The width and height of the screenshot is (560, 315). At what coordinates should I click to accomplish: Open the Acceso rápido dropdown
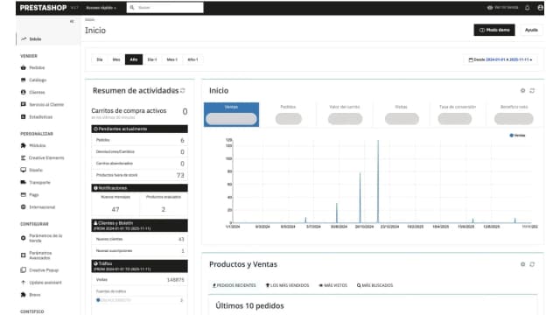point(101,8)
